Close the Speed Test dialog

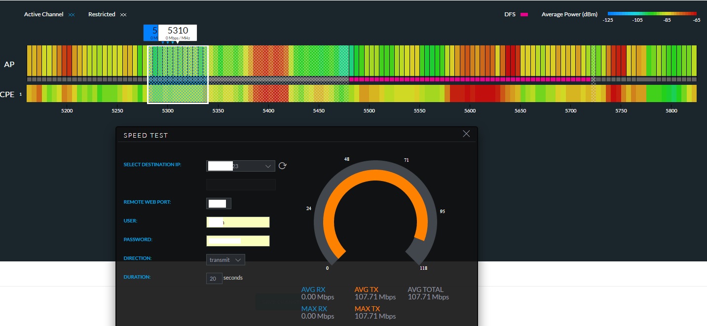(466, 134)
